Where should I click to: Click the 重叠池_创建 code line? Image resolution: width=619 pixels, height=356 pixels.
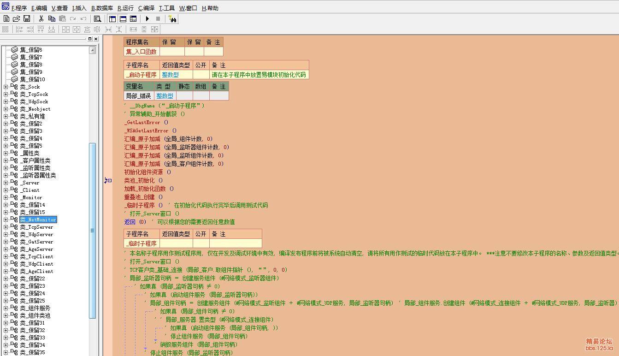[143, 197]
